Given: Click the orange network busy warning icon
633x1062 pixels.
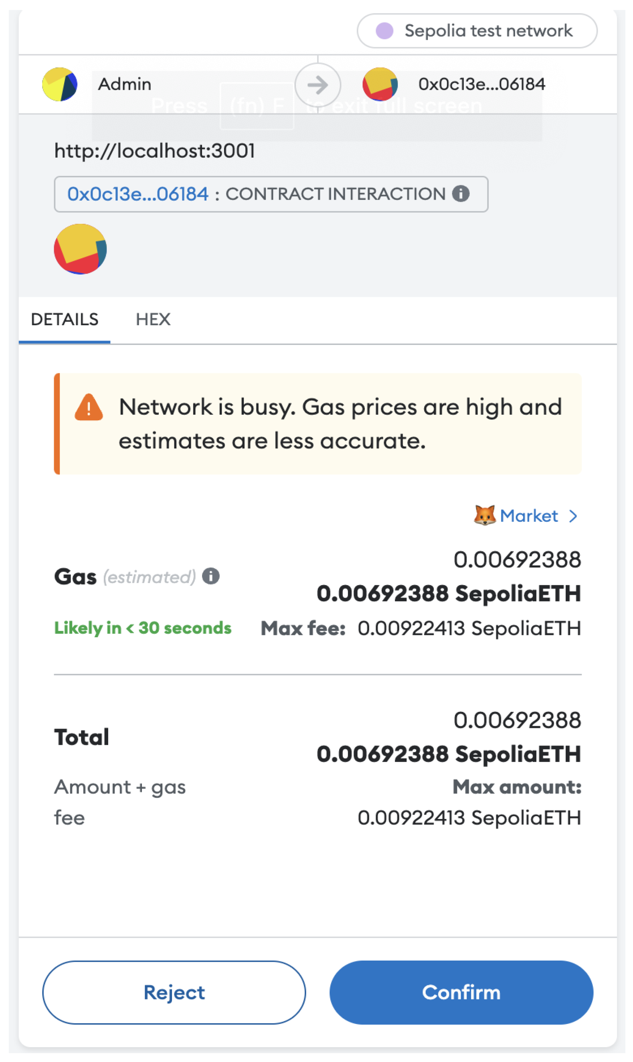Looking at the screenshot, I should click(89, 407).
